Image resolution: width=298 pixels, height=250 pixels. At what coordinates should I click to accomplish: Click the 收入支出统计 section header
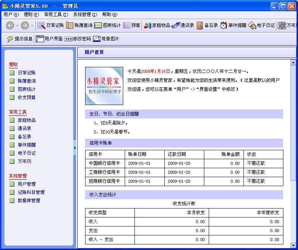click(184, 195)
